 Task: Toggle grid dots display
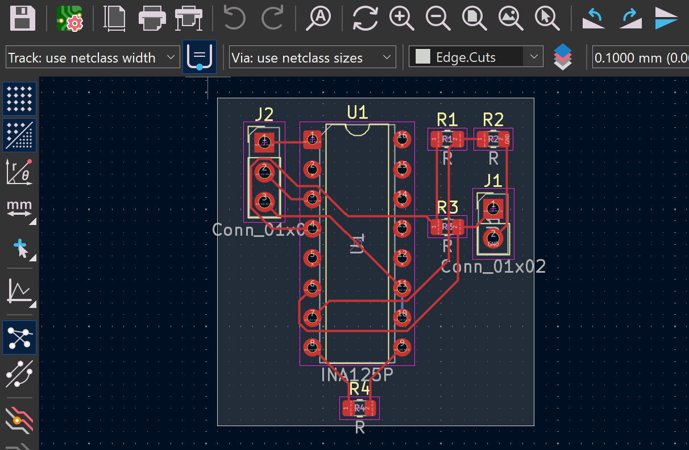click(20, 98)
